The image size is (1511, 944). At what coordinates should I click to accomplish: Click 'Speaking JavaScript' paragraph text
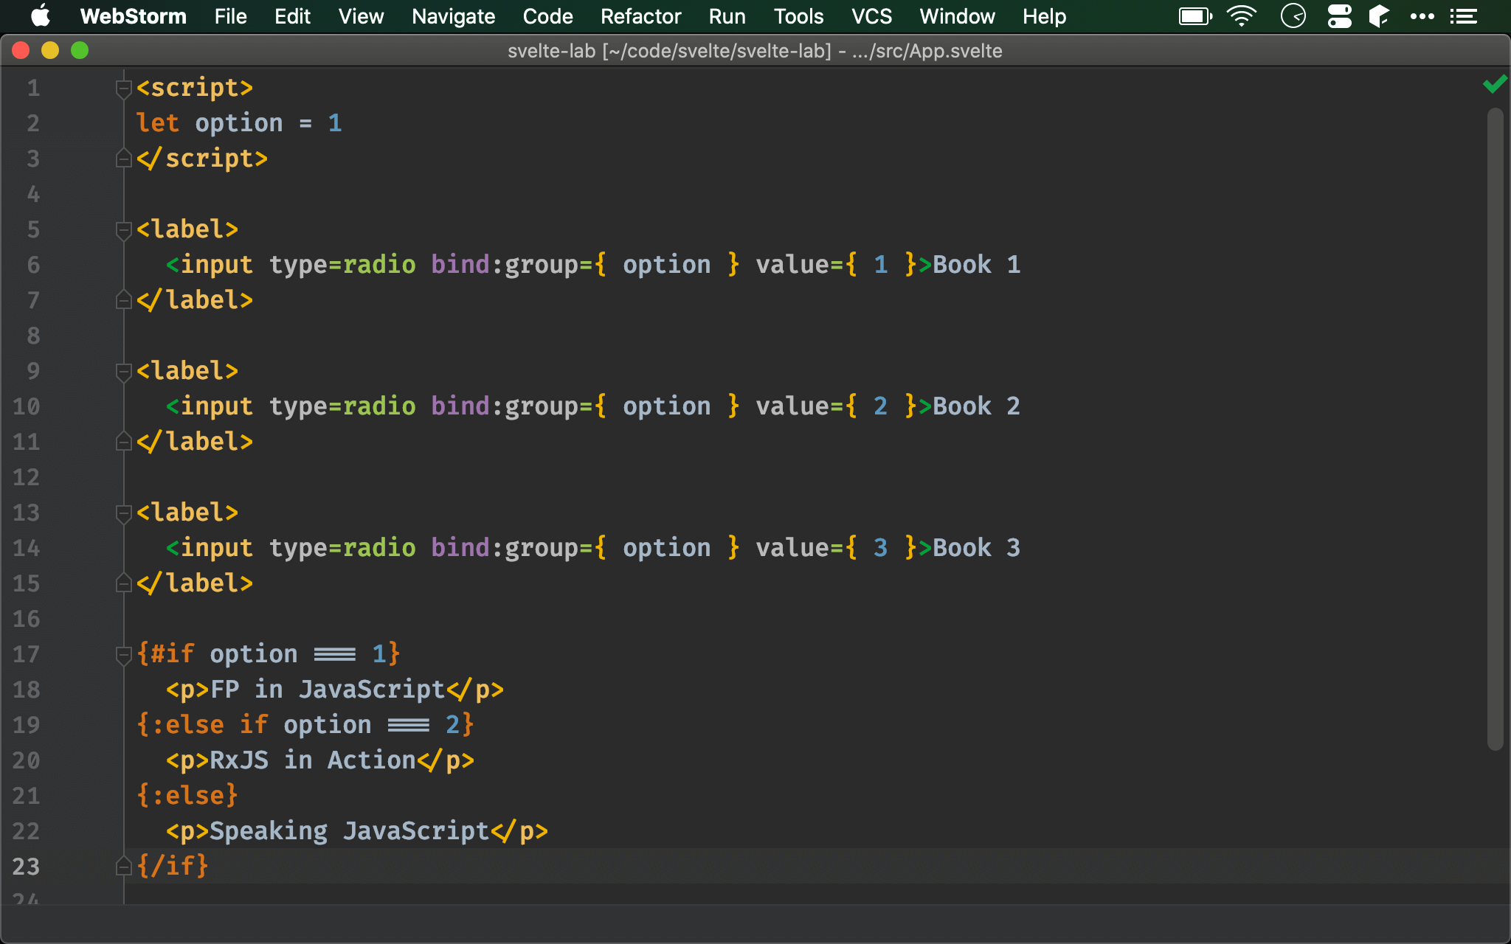[350, 831]
